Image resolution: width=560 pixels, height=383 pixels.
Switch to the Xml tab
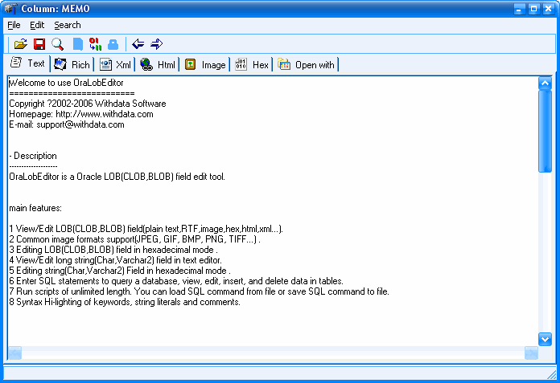coord(115,65)
